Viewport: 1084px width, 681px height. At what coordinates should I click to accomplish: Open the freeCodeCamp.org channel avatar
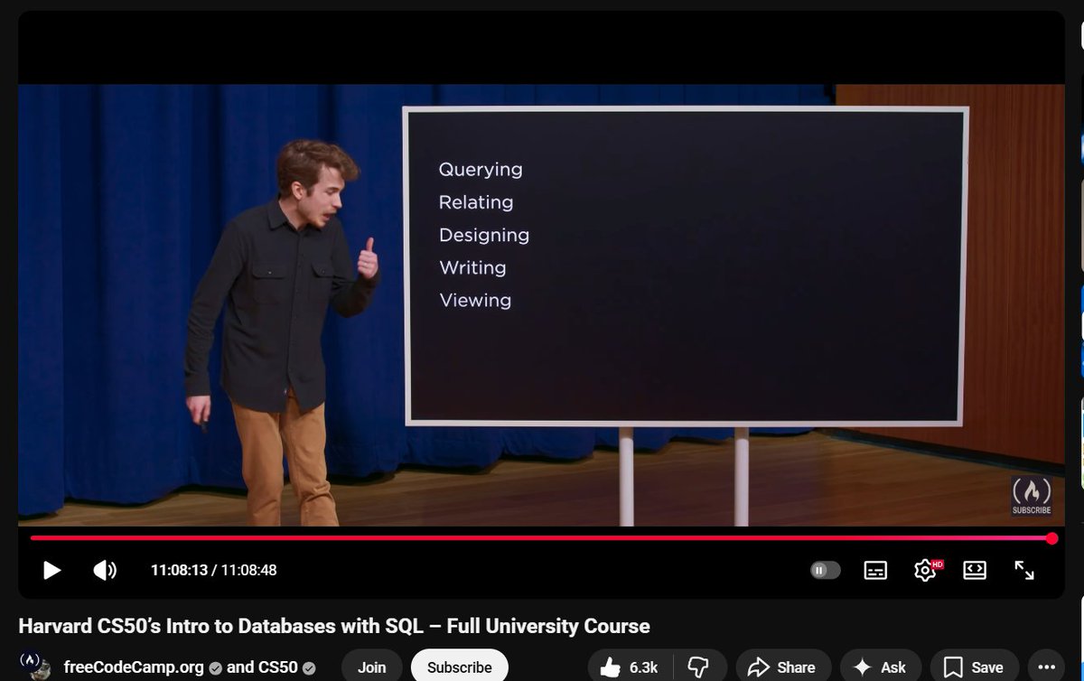click(34, 667)
